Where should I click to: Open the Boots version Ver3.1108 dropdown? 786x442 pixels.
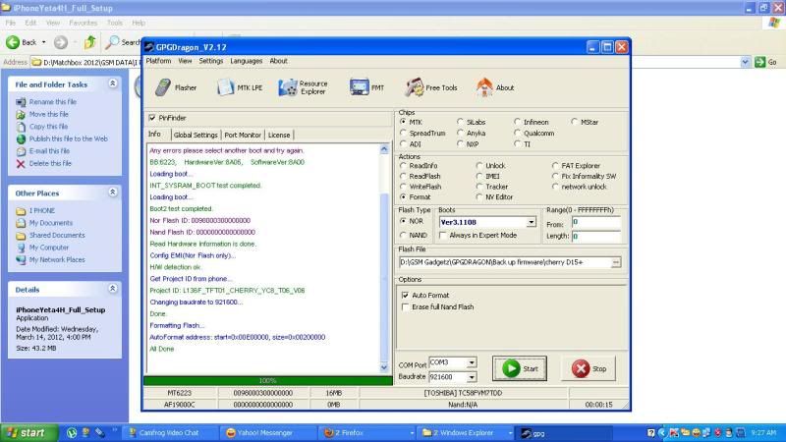tap(531, 222)
